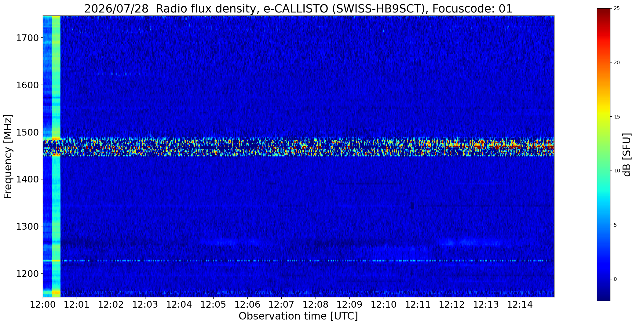636x325 pixels.
Task: Click the Frequency [MHz] axis label
Action: click(8, 156)
